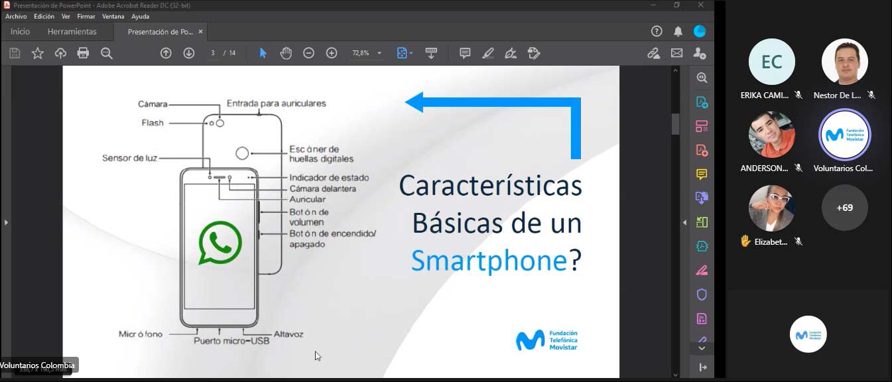Zoom in with the plus button
892x382 pixels.
(332, 53)
